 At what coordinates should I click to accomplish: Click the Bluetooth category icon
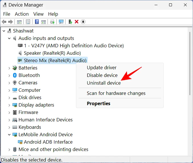[15, 75]
